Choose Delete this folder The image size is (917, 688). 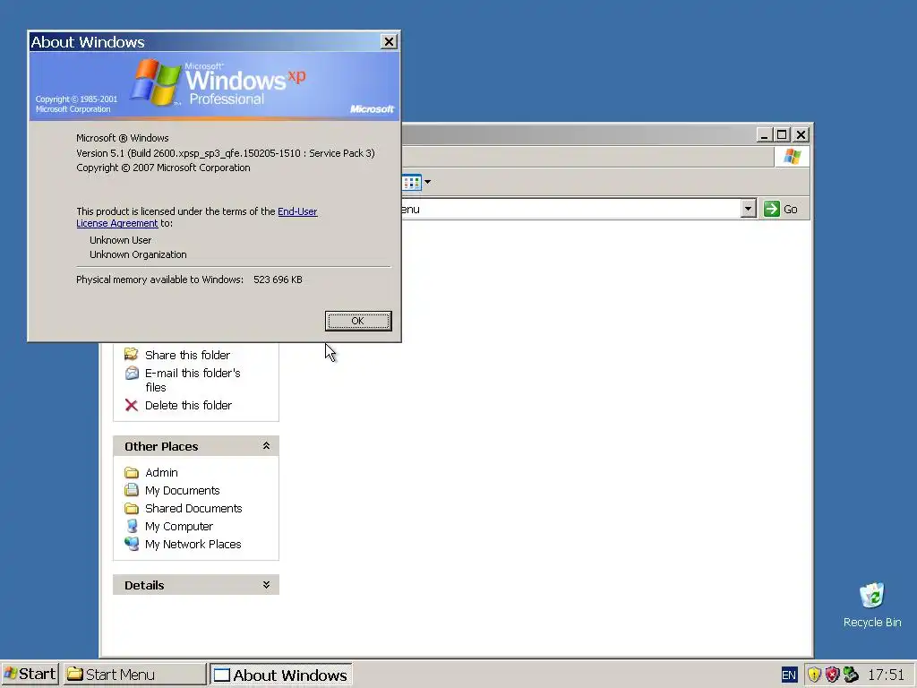click(x=188, y=406)
